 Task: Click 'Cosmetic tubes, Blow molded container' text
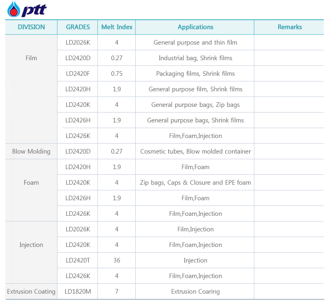[x=195, y=151]
